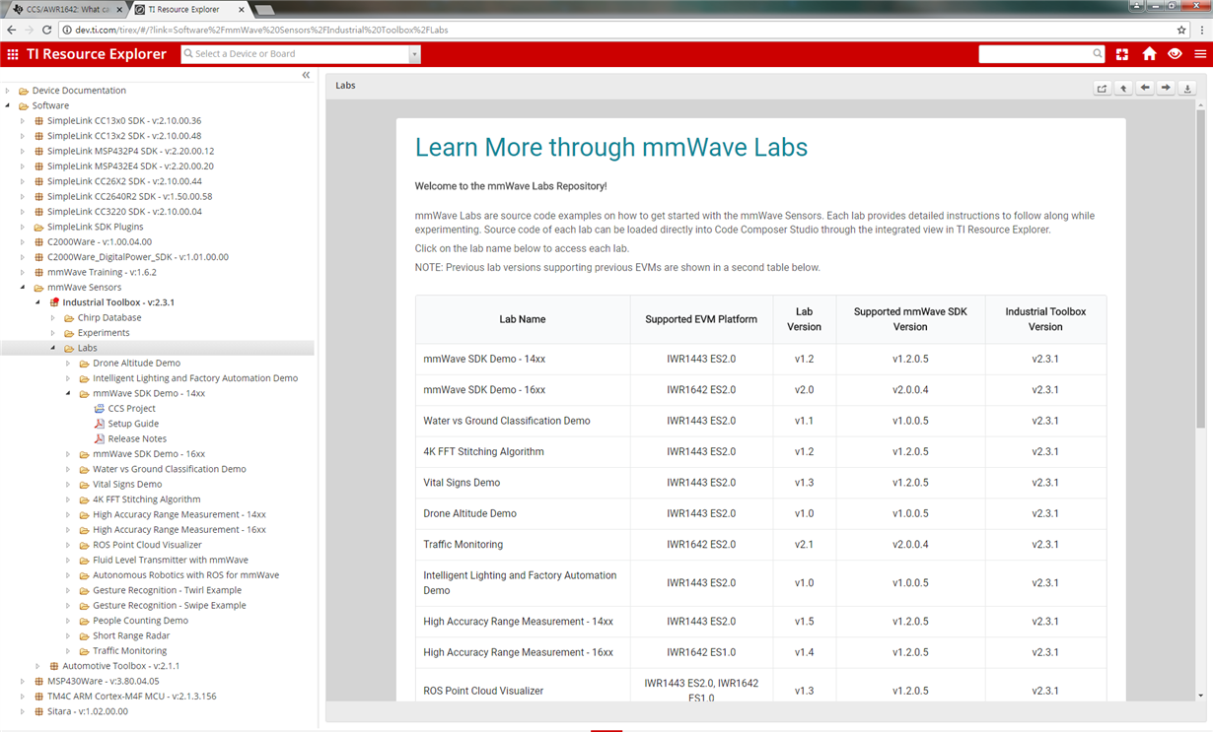Open Vital Signs Demo tree item
The height and width of the screenshot is (732, 1213).
click(x=127, y=485)
